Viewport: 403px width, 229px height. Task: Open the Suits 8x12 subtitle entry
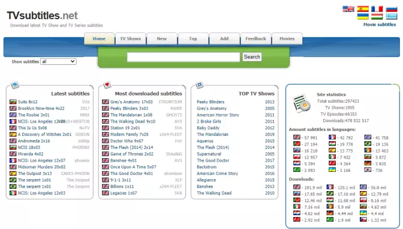click(28, 102)
